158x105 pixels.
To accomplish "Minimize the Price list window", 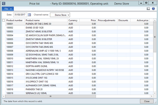I will tap(141, 3).
